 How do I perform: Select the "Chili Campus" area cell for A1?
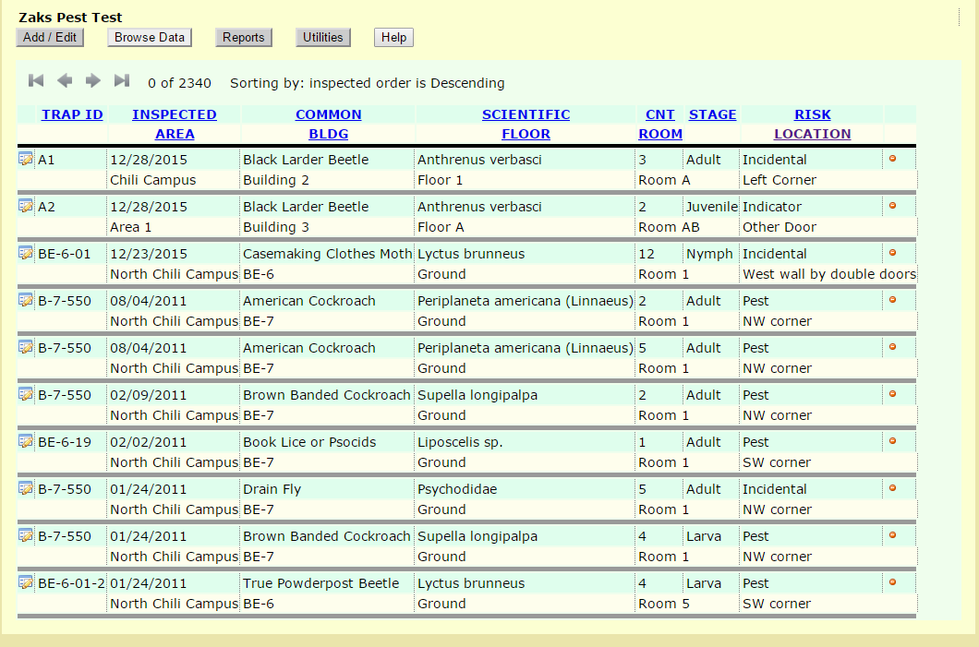pos(153,180)
